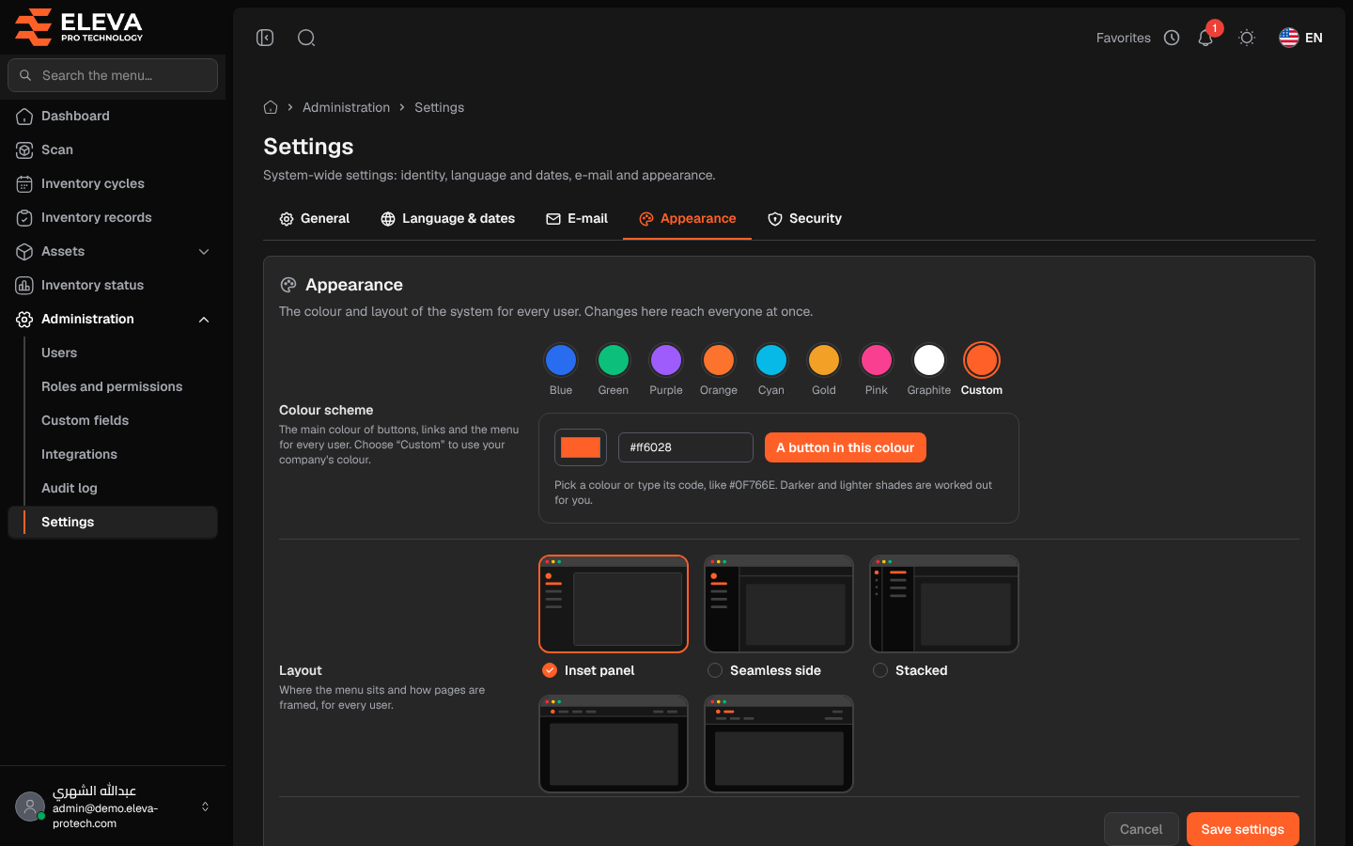The width and height of the screenshot is (1353, 846).
Task: Click the Assets box icon
Action: (24, 251)
